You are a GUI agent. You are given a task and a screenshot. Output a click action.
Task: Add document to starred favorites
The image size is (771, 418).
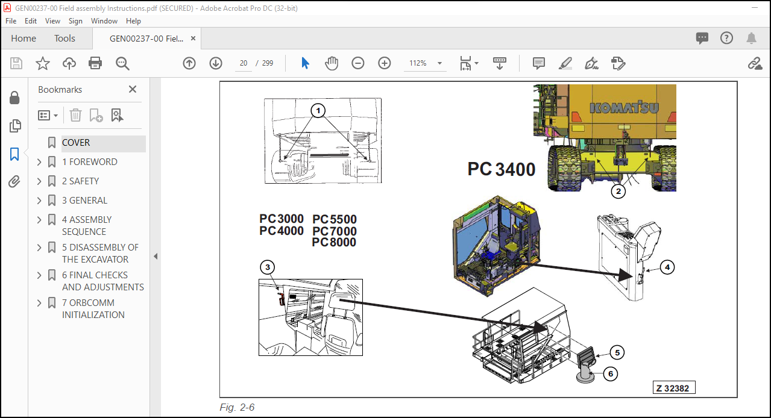(x=43, y=63)
